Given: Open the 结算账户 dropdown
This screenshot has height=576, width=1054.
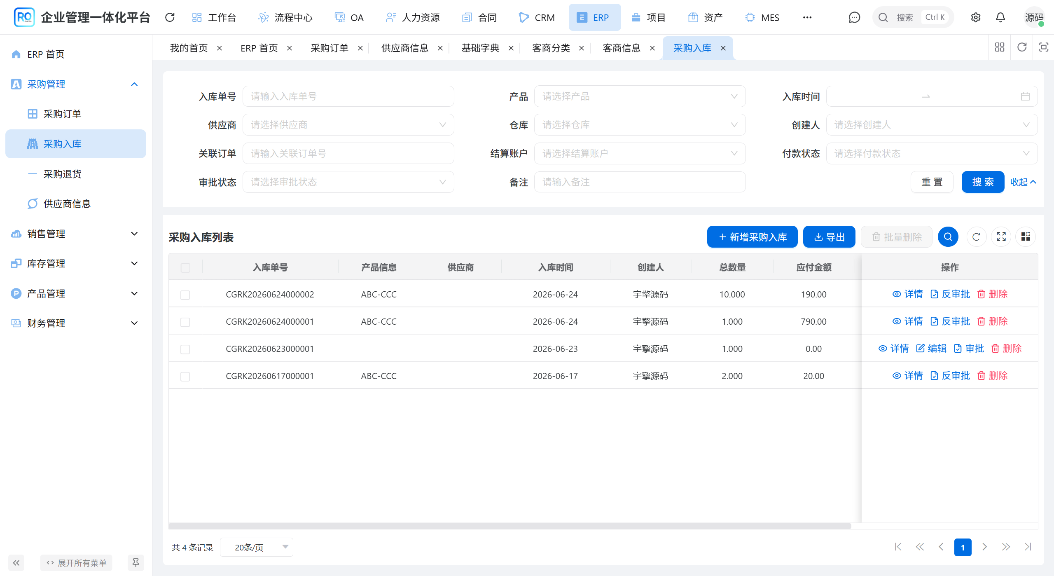Looking at the screenshot, I should pyautogui.click(x=640, y=154).
